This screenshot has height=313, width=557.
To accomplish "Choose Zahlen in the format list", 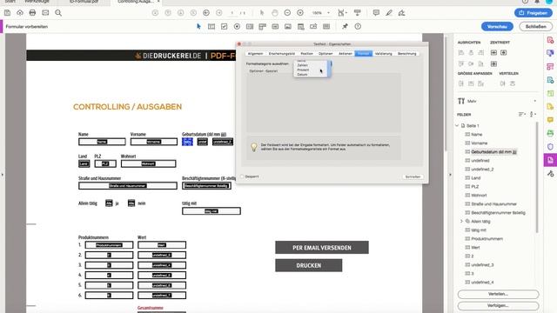I will [x=302, y=65].
